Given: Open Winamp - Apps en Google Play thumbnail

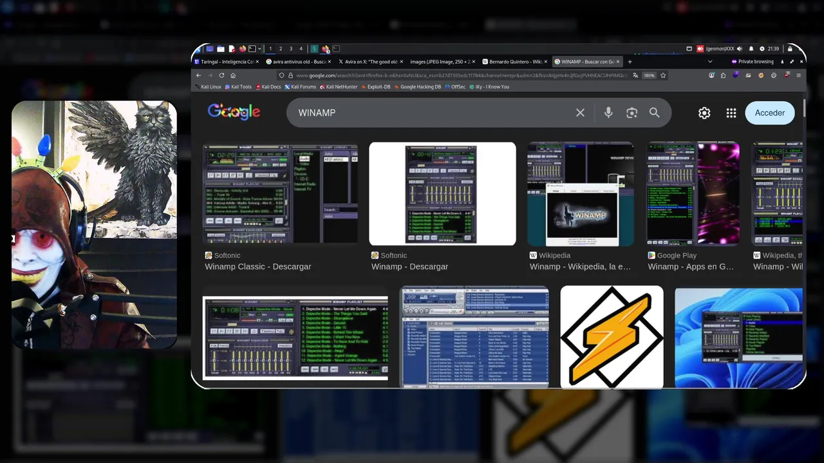Looking at the screenshot, I should (x=693, y=194).
